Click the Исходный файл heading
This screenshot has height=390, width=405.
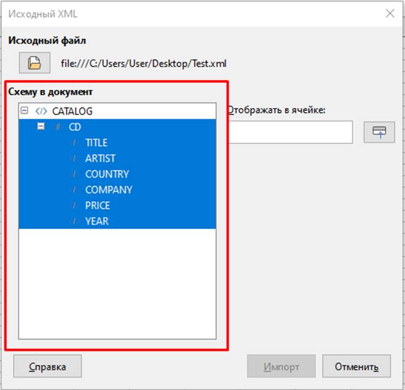tap(47, 41)
